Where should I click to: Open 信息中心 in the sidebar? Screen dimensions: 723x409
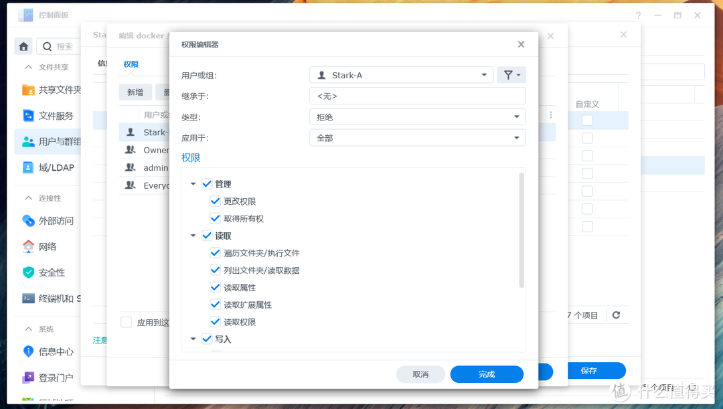click(52, 351)
